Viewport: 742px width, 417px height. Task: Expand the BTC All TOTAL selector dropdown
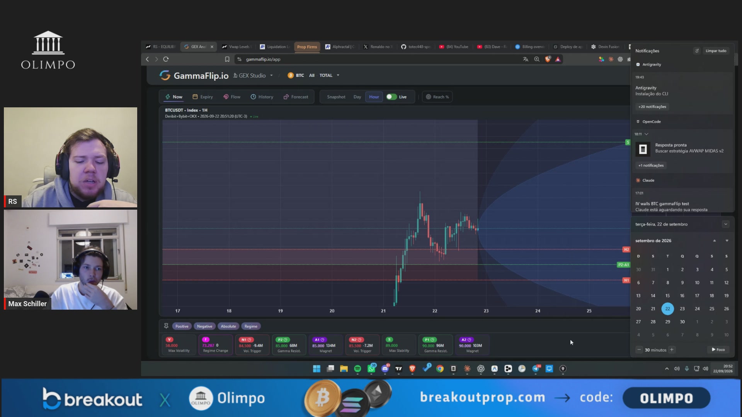click(338, 75)
